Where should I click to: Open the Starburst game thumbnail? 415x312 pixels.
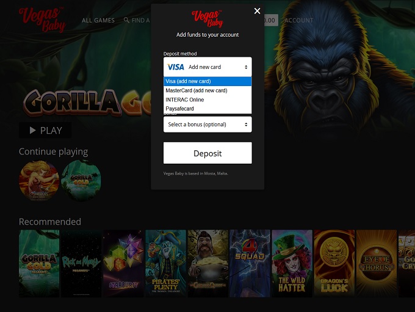tap(123, 263)
